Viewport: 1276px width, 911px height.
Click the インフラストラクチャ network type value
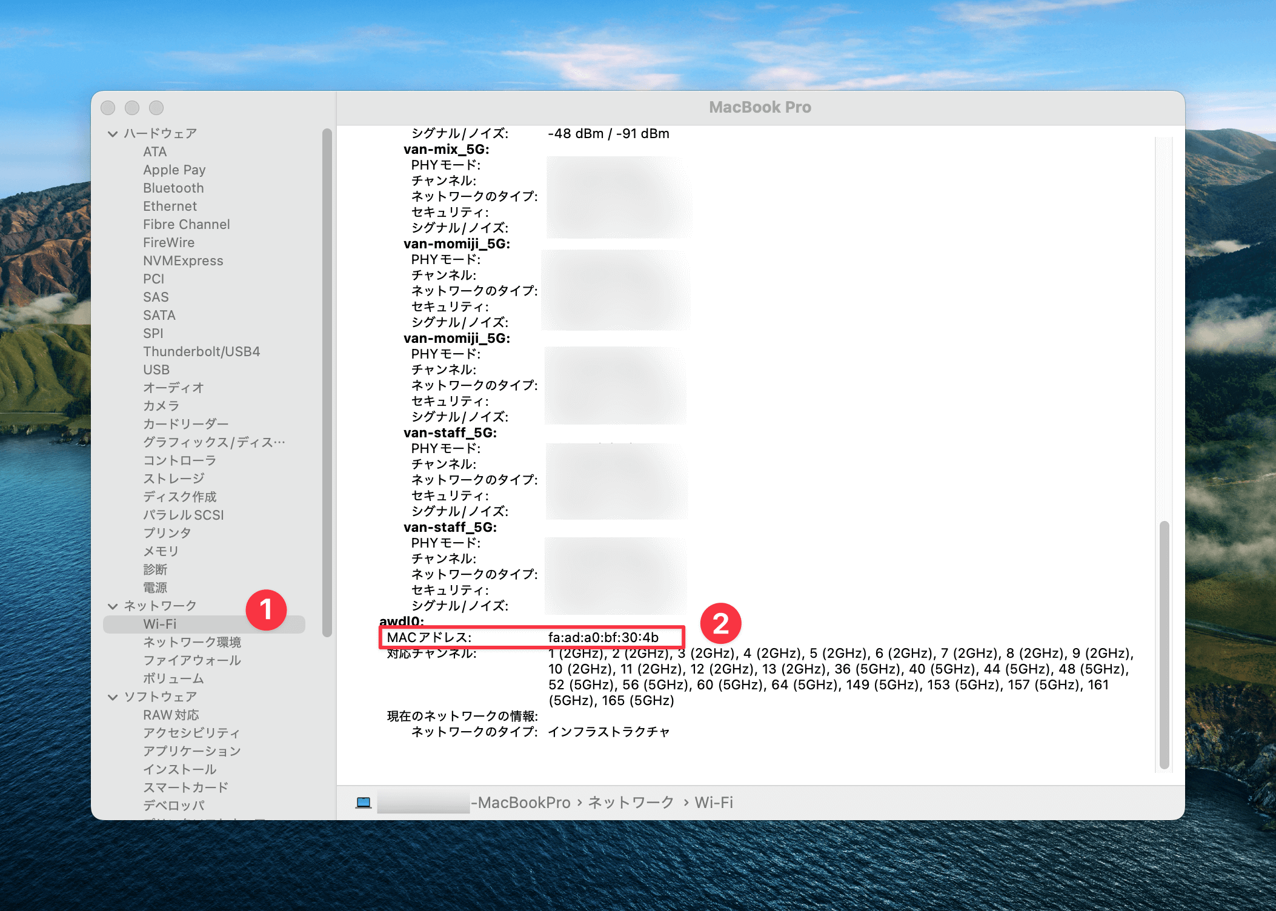tap(609, 732)
